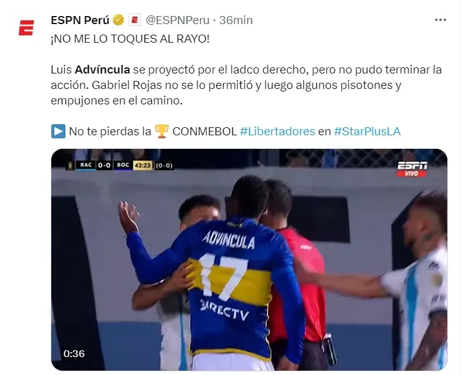
Task: Click the small cup icon beside scoreboard
Action: click(x=70, y=165)
